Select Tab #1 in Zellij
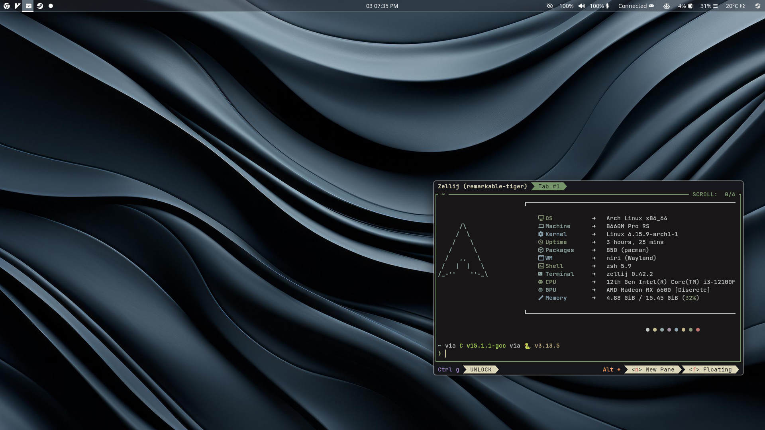 [x=549, y=186]
